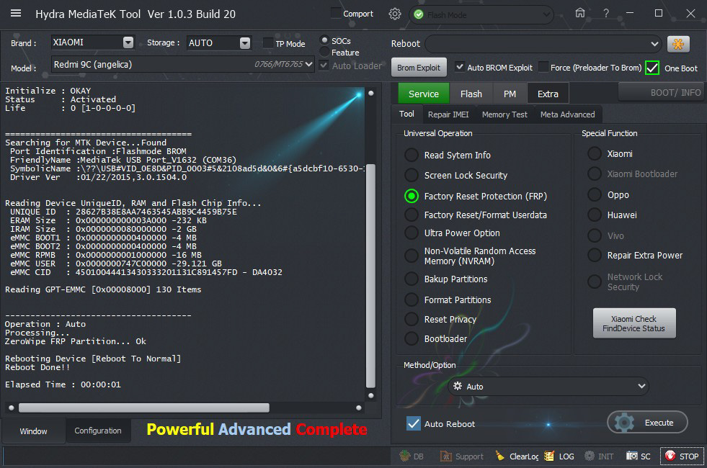Click the orange star button near Reboot
The width and height of the screenshot is (707, 468).
coord(678,44)
